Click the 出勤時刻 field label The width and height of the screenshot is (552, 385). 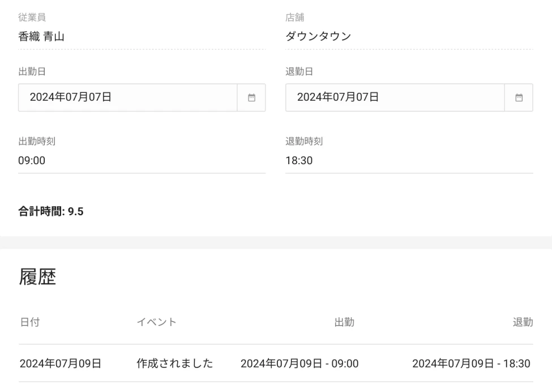point(37,142)
